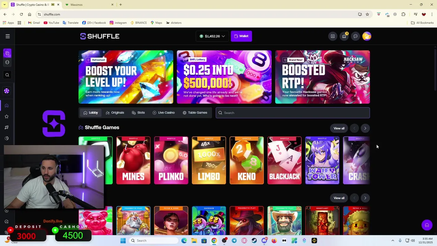Click the Shuffle logo in header
The width and height of the screenshot is (437, 246).
[x=100, y=36]
